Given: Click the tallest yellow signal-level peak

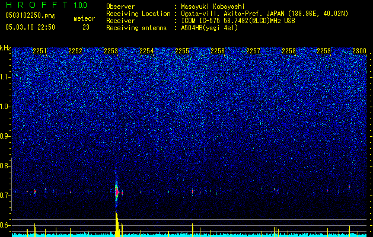Looking at the screenshot, I should (x=117, y=224).
